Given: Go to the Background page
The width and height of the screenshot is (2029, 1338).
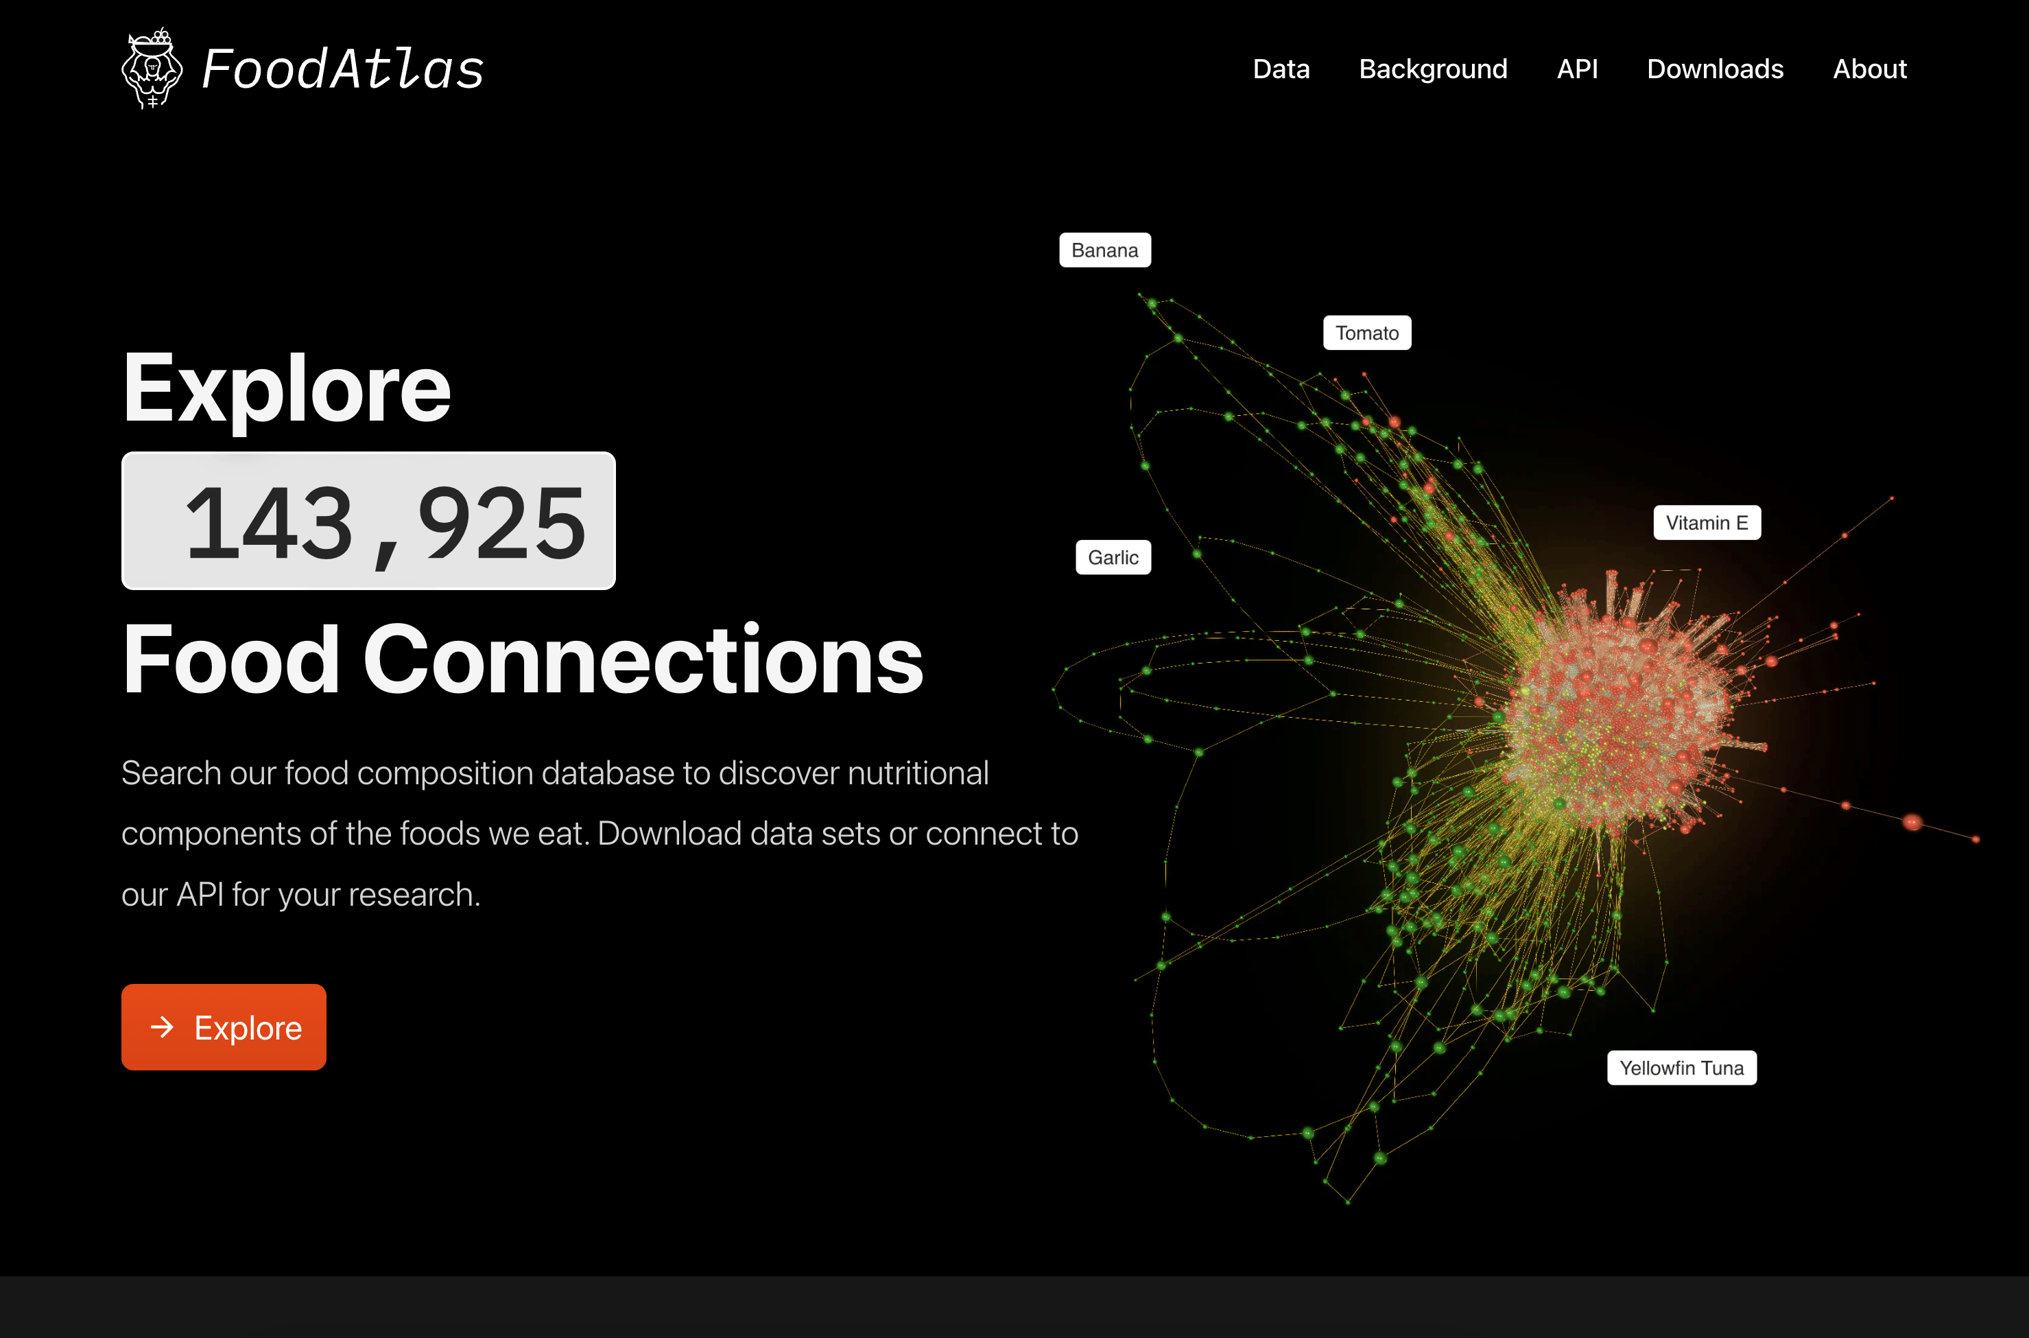Looking at the screenshot, I should click(x=1432, y=69).
